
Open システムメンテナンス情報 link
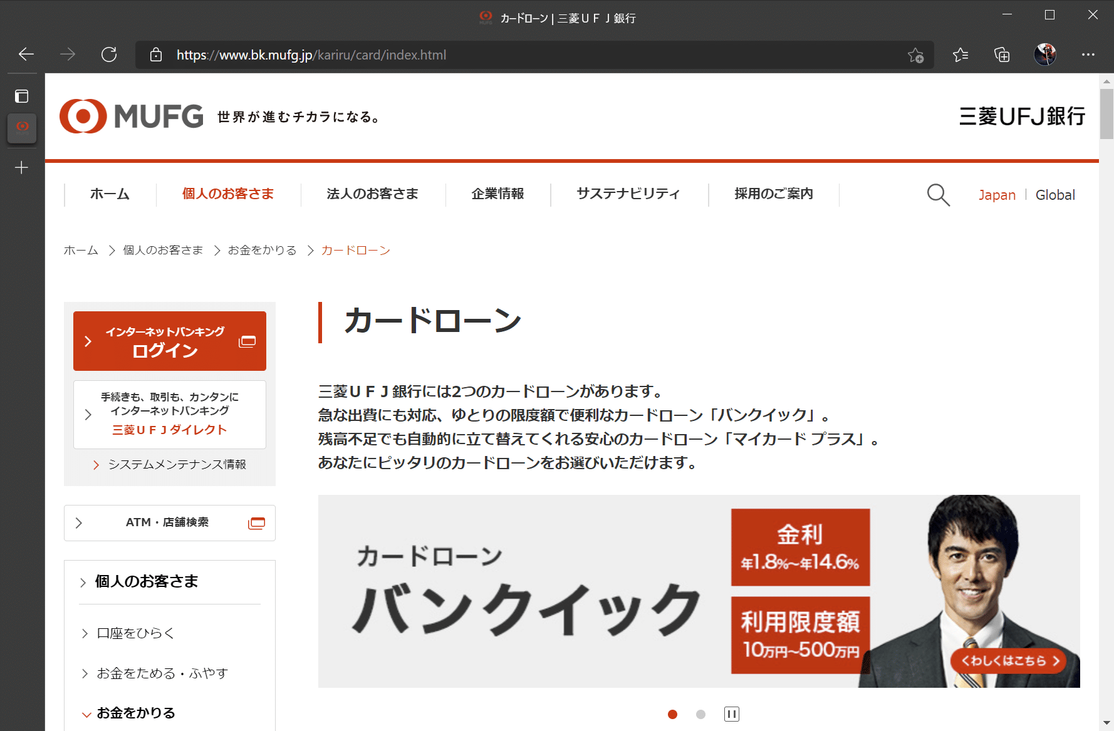(177, 465)
